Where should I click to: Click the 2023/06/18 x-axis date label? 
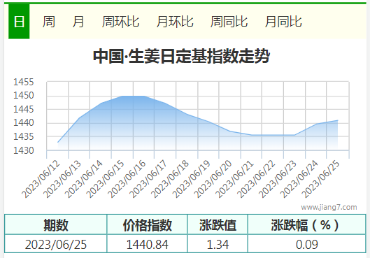(170, 179)
